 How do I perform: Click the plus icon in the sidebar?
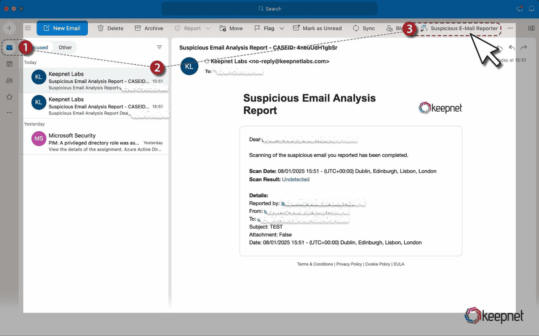point(9,28)
